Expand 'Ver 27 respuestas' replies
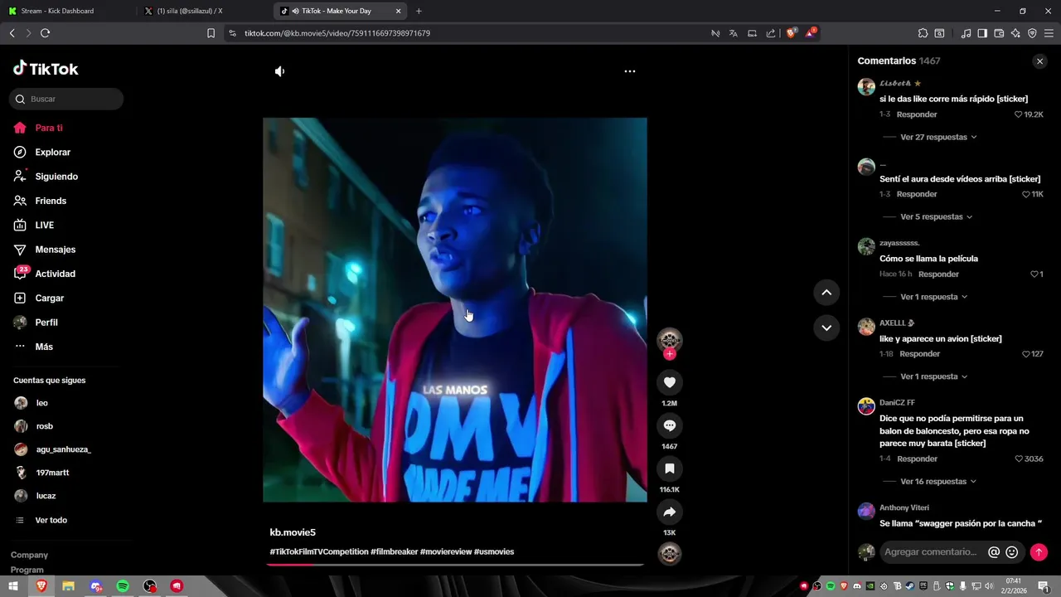This screenshot has height=597, width=1061. point(938,137)
